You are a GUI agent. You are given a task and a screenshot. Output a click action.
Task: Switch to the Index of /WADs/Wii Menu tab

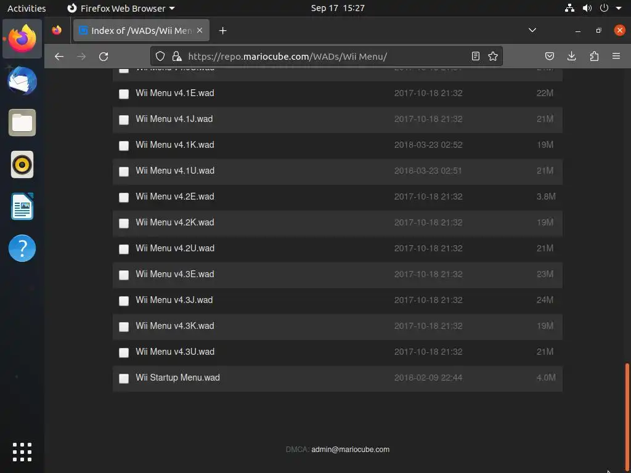(x=141, y=31)
